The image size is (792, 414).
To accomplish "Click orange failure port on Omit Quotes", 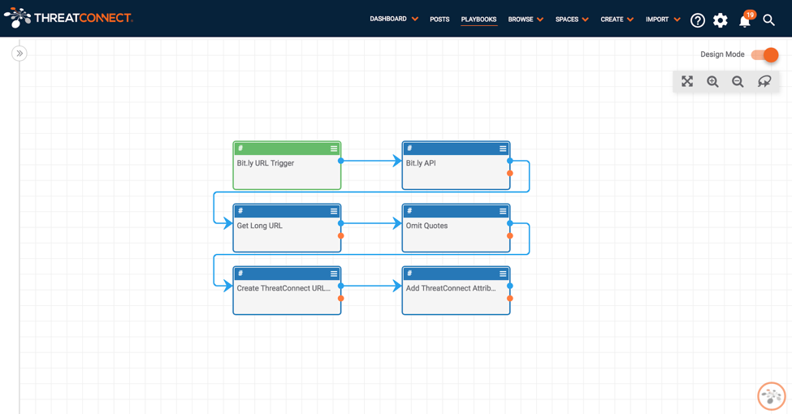I will click(x=510, y=235).
